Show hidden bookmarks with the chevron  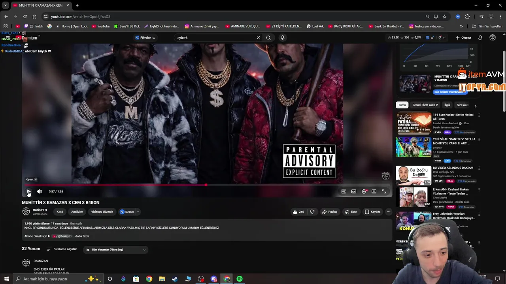point(461,26)
